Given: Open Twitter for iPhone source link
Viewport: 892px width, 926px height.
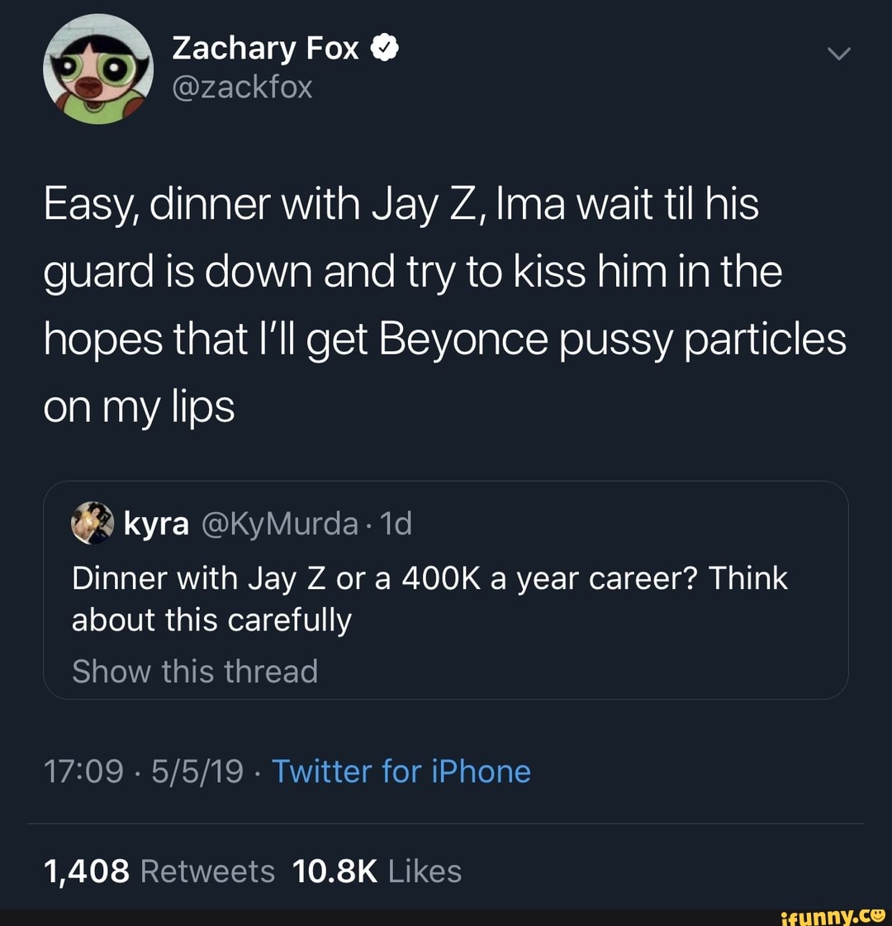Looking at the screenshot, I should pyautogui.click(x=402, y=771).
